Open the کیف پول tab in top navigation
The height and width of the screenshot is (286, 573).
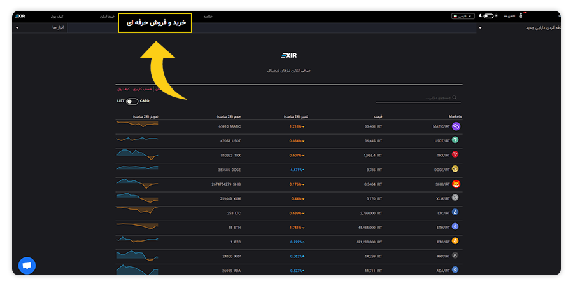[x=58, y=17]
